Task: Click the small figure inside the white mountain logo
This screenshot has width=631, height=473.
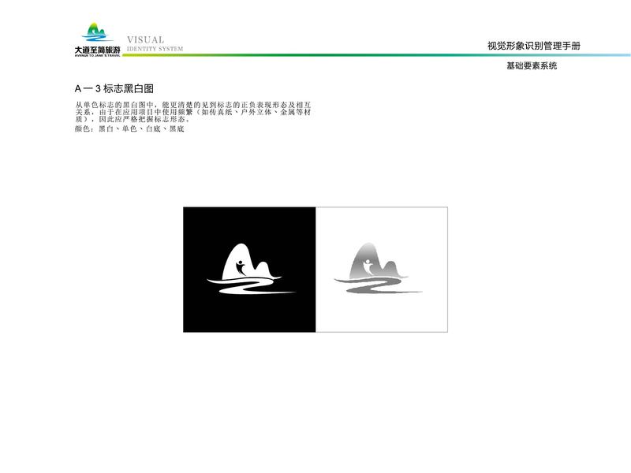Action: (241, 267)
